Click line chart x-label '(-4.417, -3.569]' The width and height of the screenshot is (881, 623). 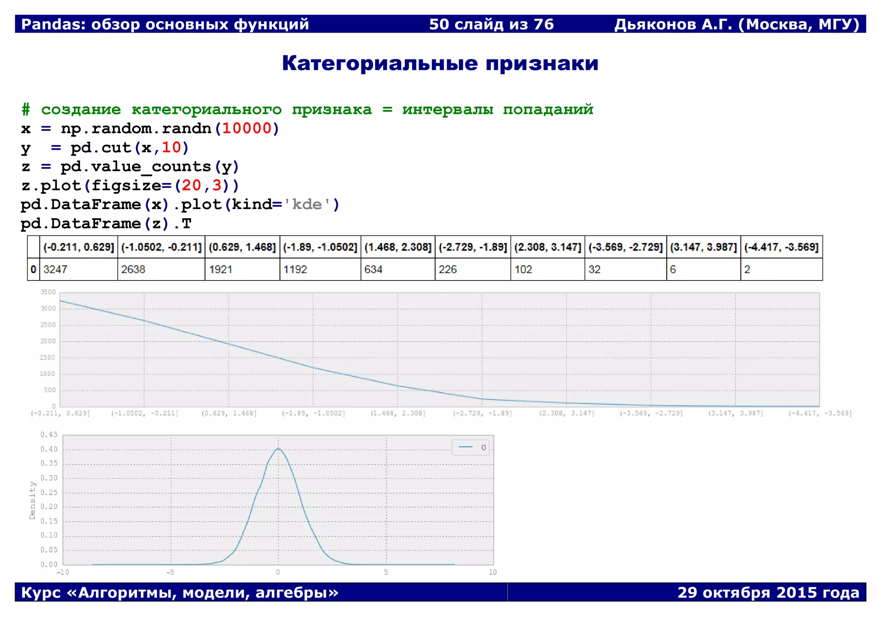click(820, 413)
